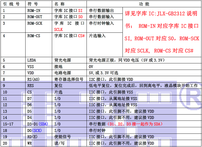Click the red JLX-GB2312 description note
The image size is (202, 147).
tap(162, 32)
